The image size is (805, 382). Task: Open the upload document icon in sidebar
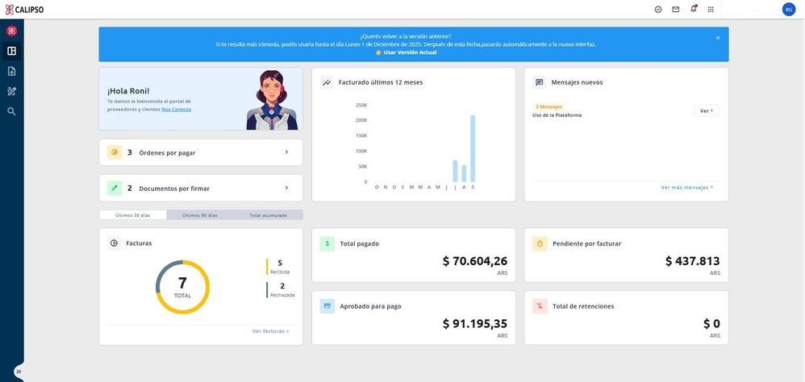click(11, 71)
